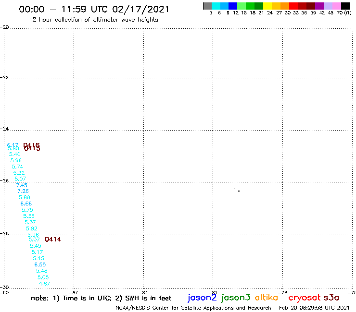Select the 5.15 wave height reading
This screenshot has height=312, width=356.
tap(38, 258)
